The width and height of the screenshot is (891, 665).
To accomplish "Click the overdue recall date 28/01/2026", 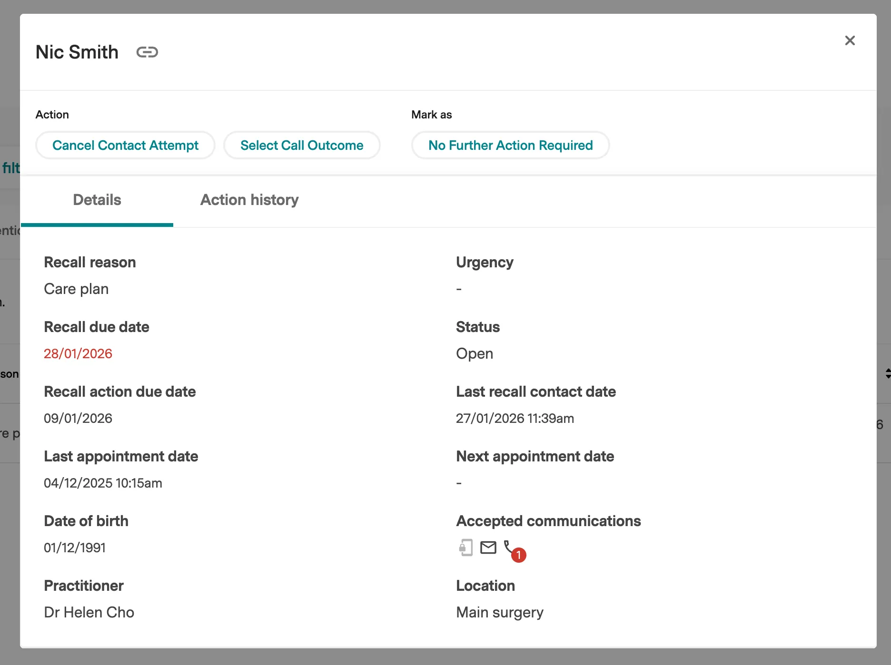I will (78, 353).
